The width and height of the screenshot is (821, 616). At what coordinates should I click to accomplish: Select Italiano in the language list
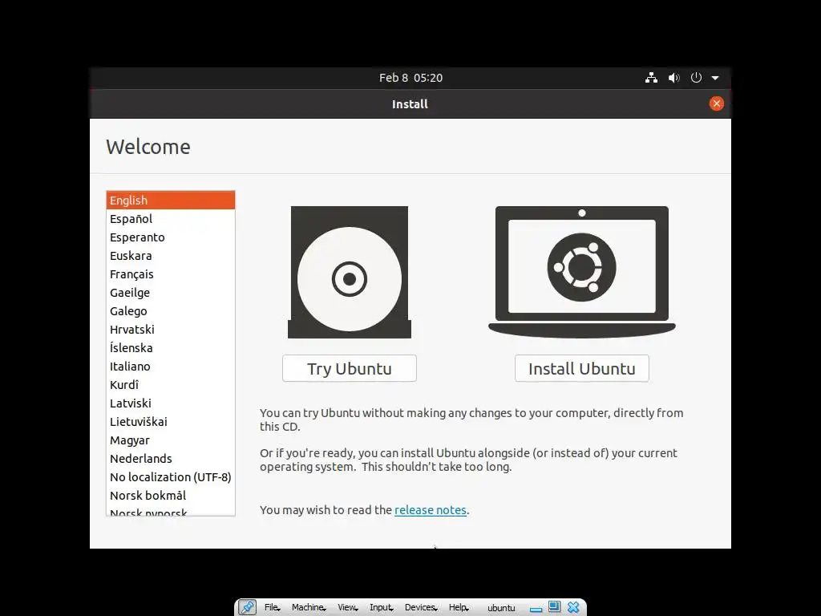tap(170, 366)
